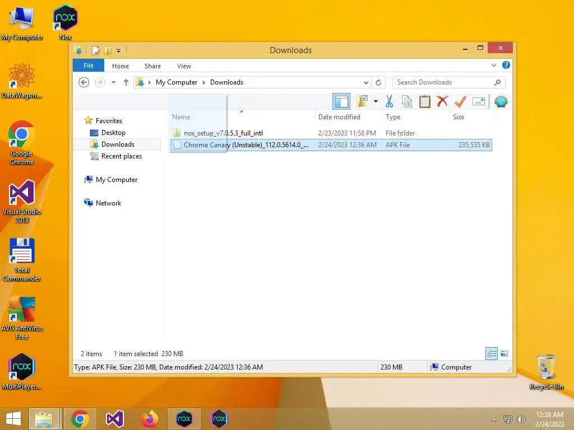This screenshot has height=430, width=574.
Task: Sort by the Type column header
Action: click(415, 116)
